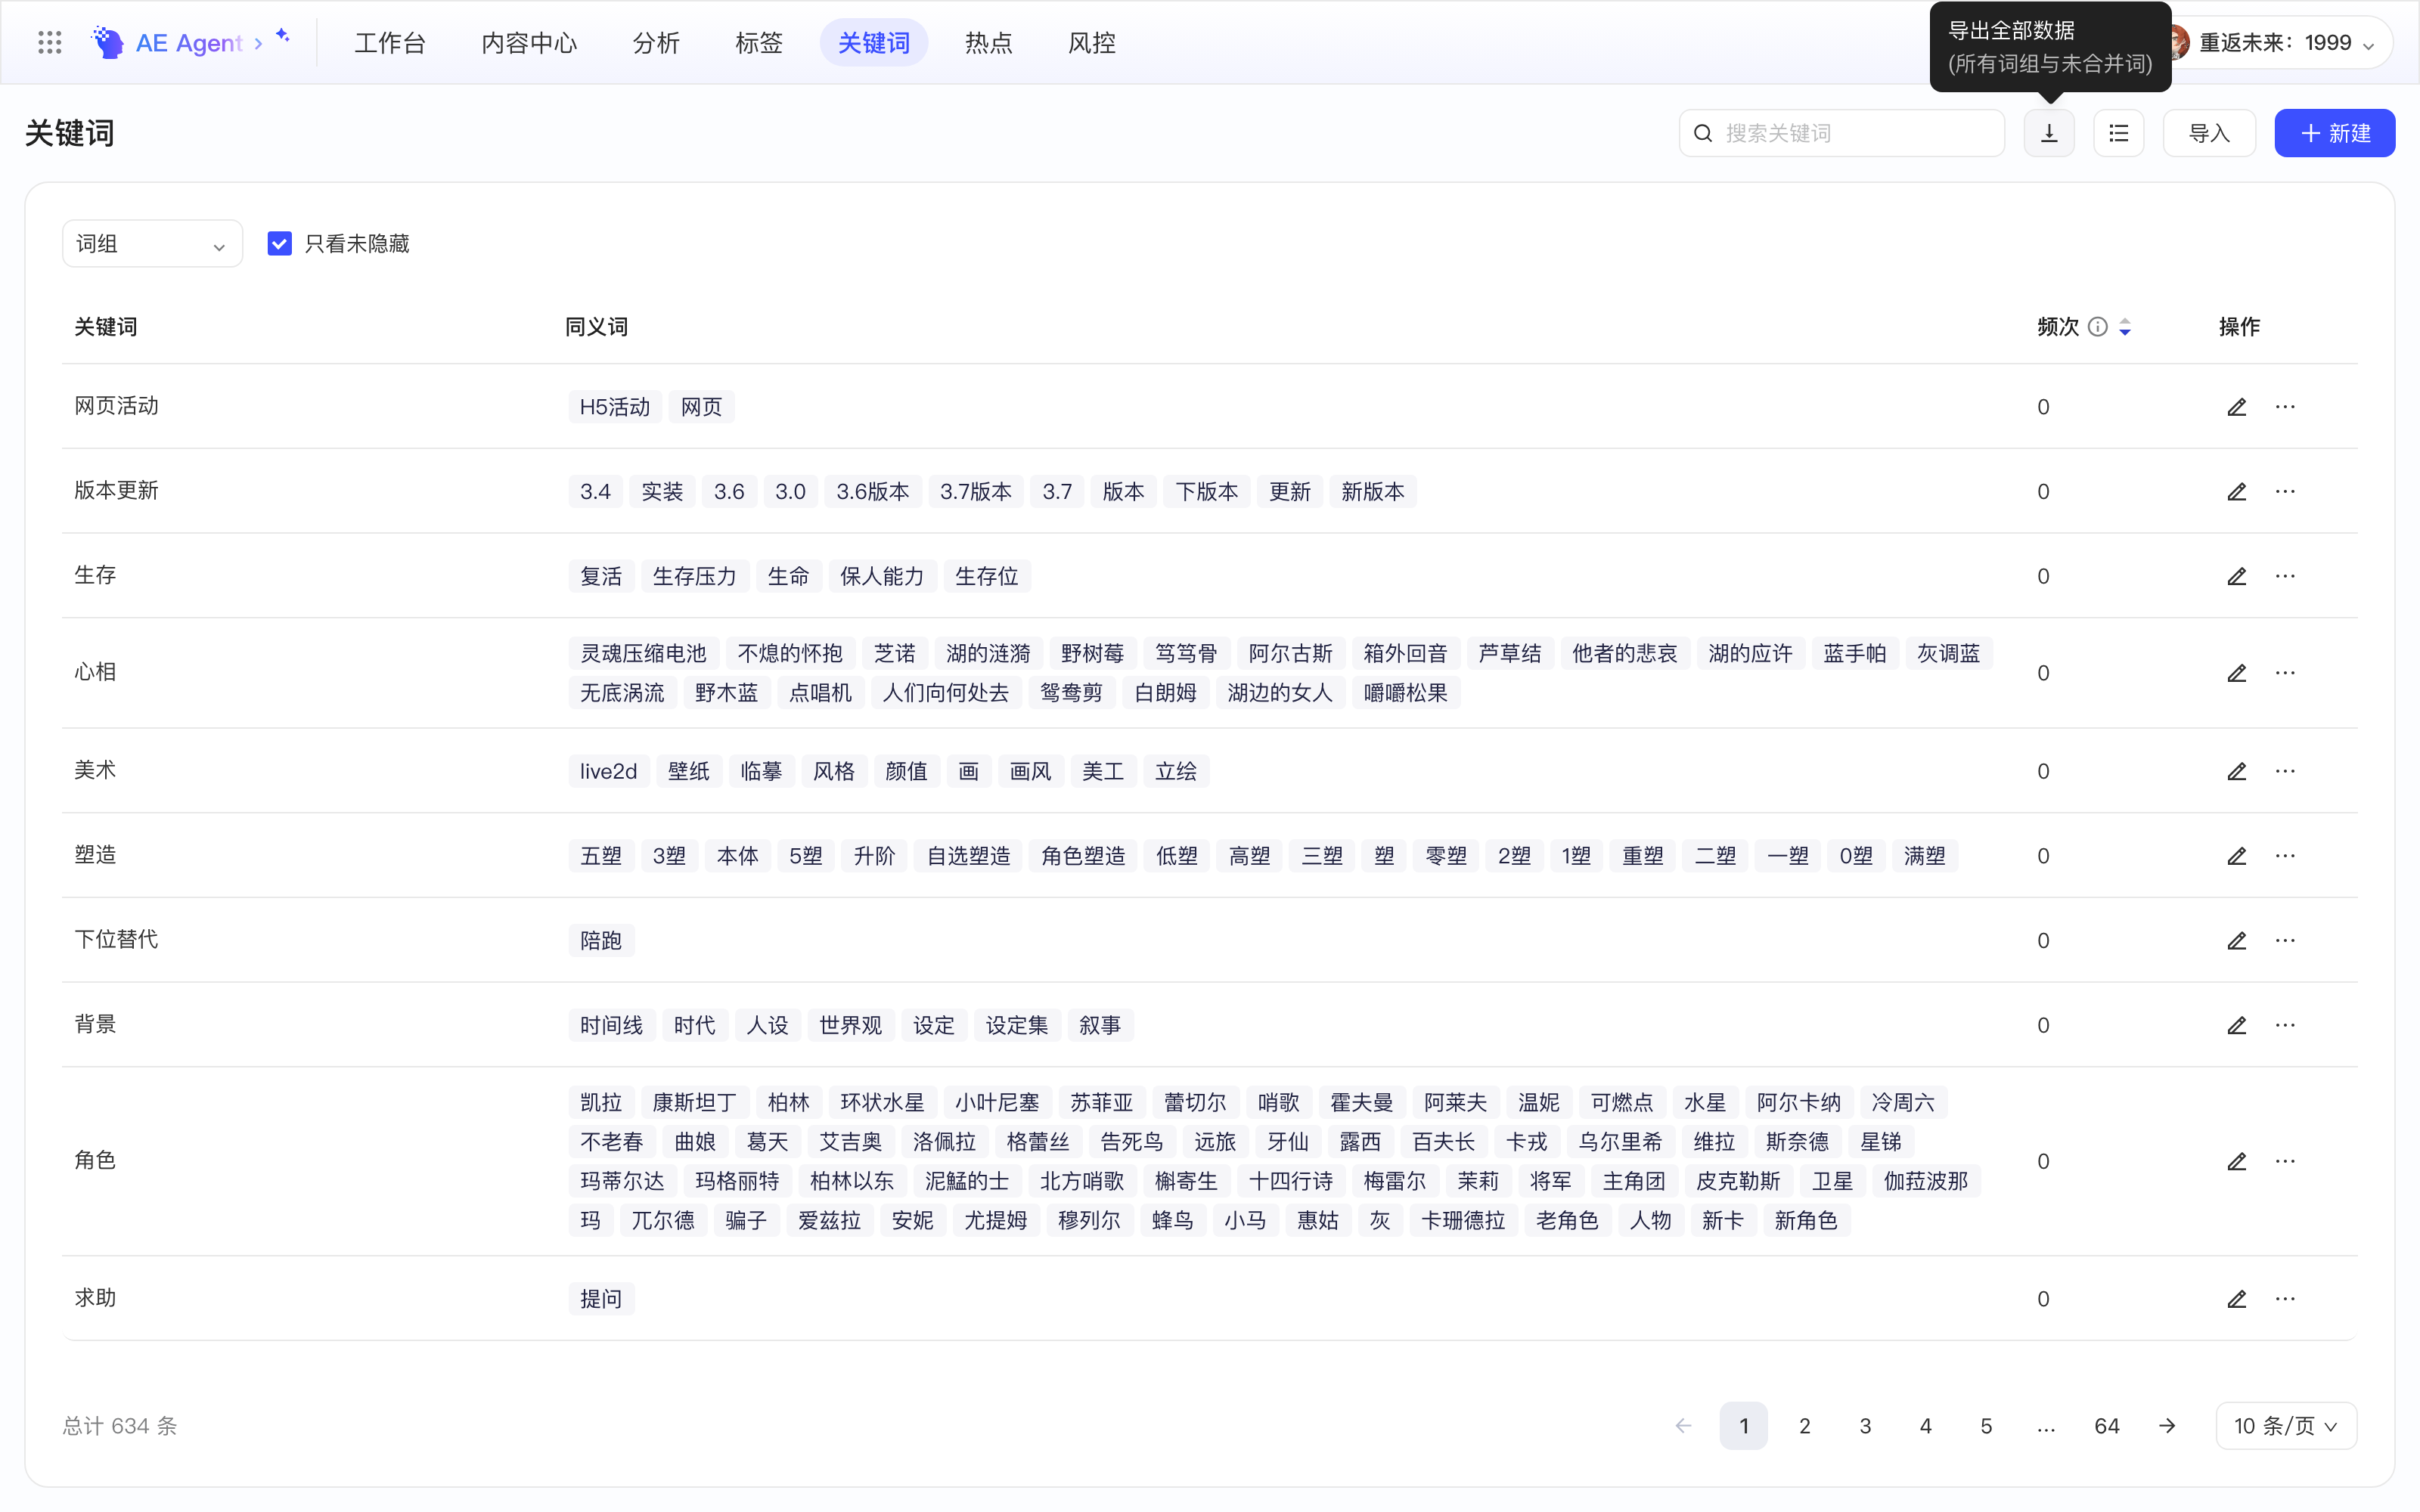Open more options for 下位替代 row

pos(2285,940)
